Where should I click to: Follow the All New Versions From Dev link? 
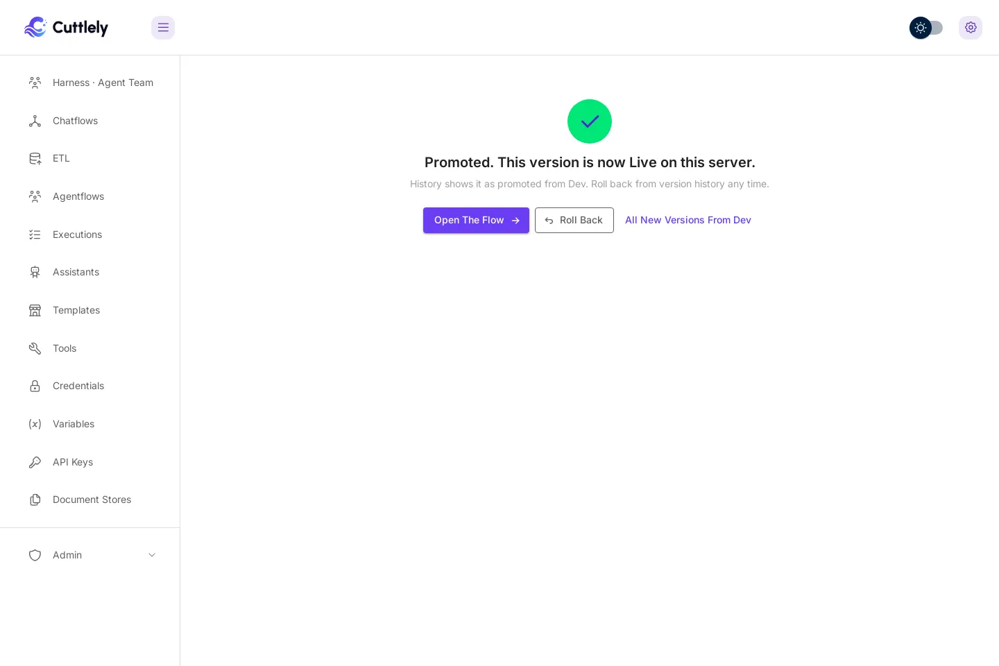(x=688, y=220)
